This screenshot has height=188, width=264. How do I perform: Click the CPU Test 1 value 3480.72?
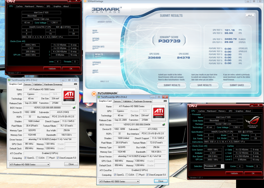coord(230,39)
